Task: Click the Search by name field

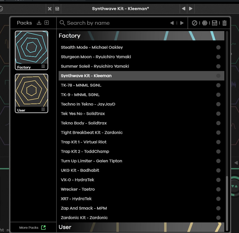Action: (x=114, y=23)
